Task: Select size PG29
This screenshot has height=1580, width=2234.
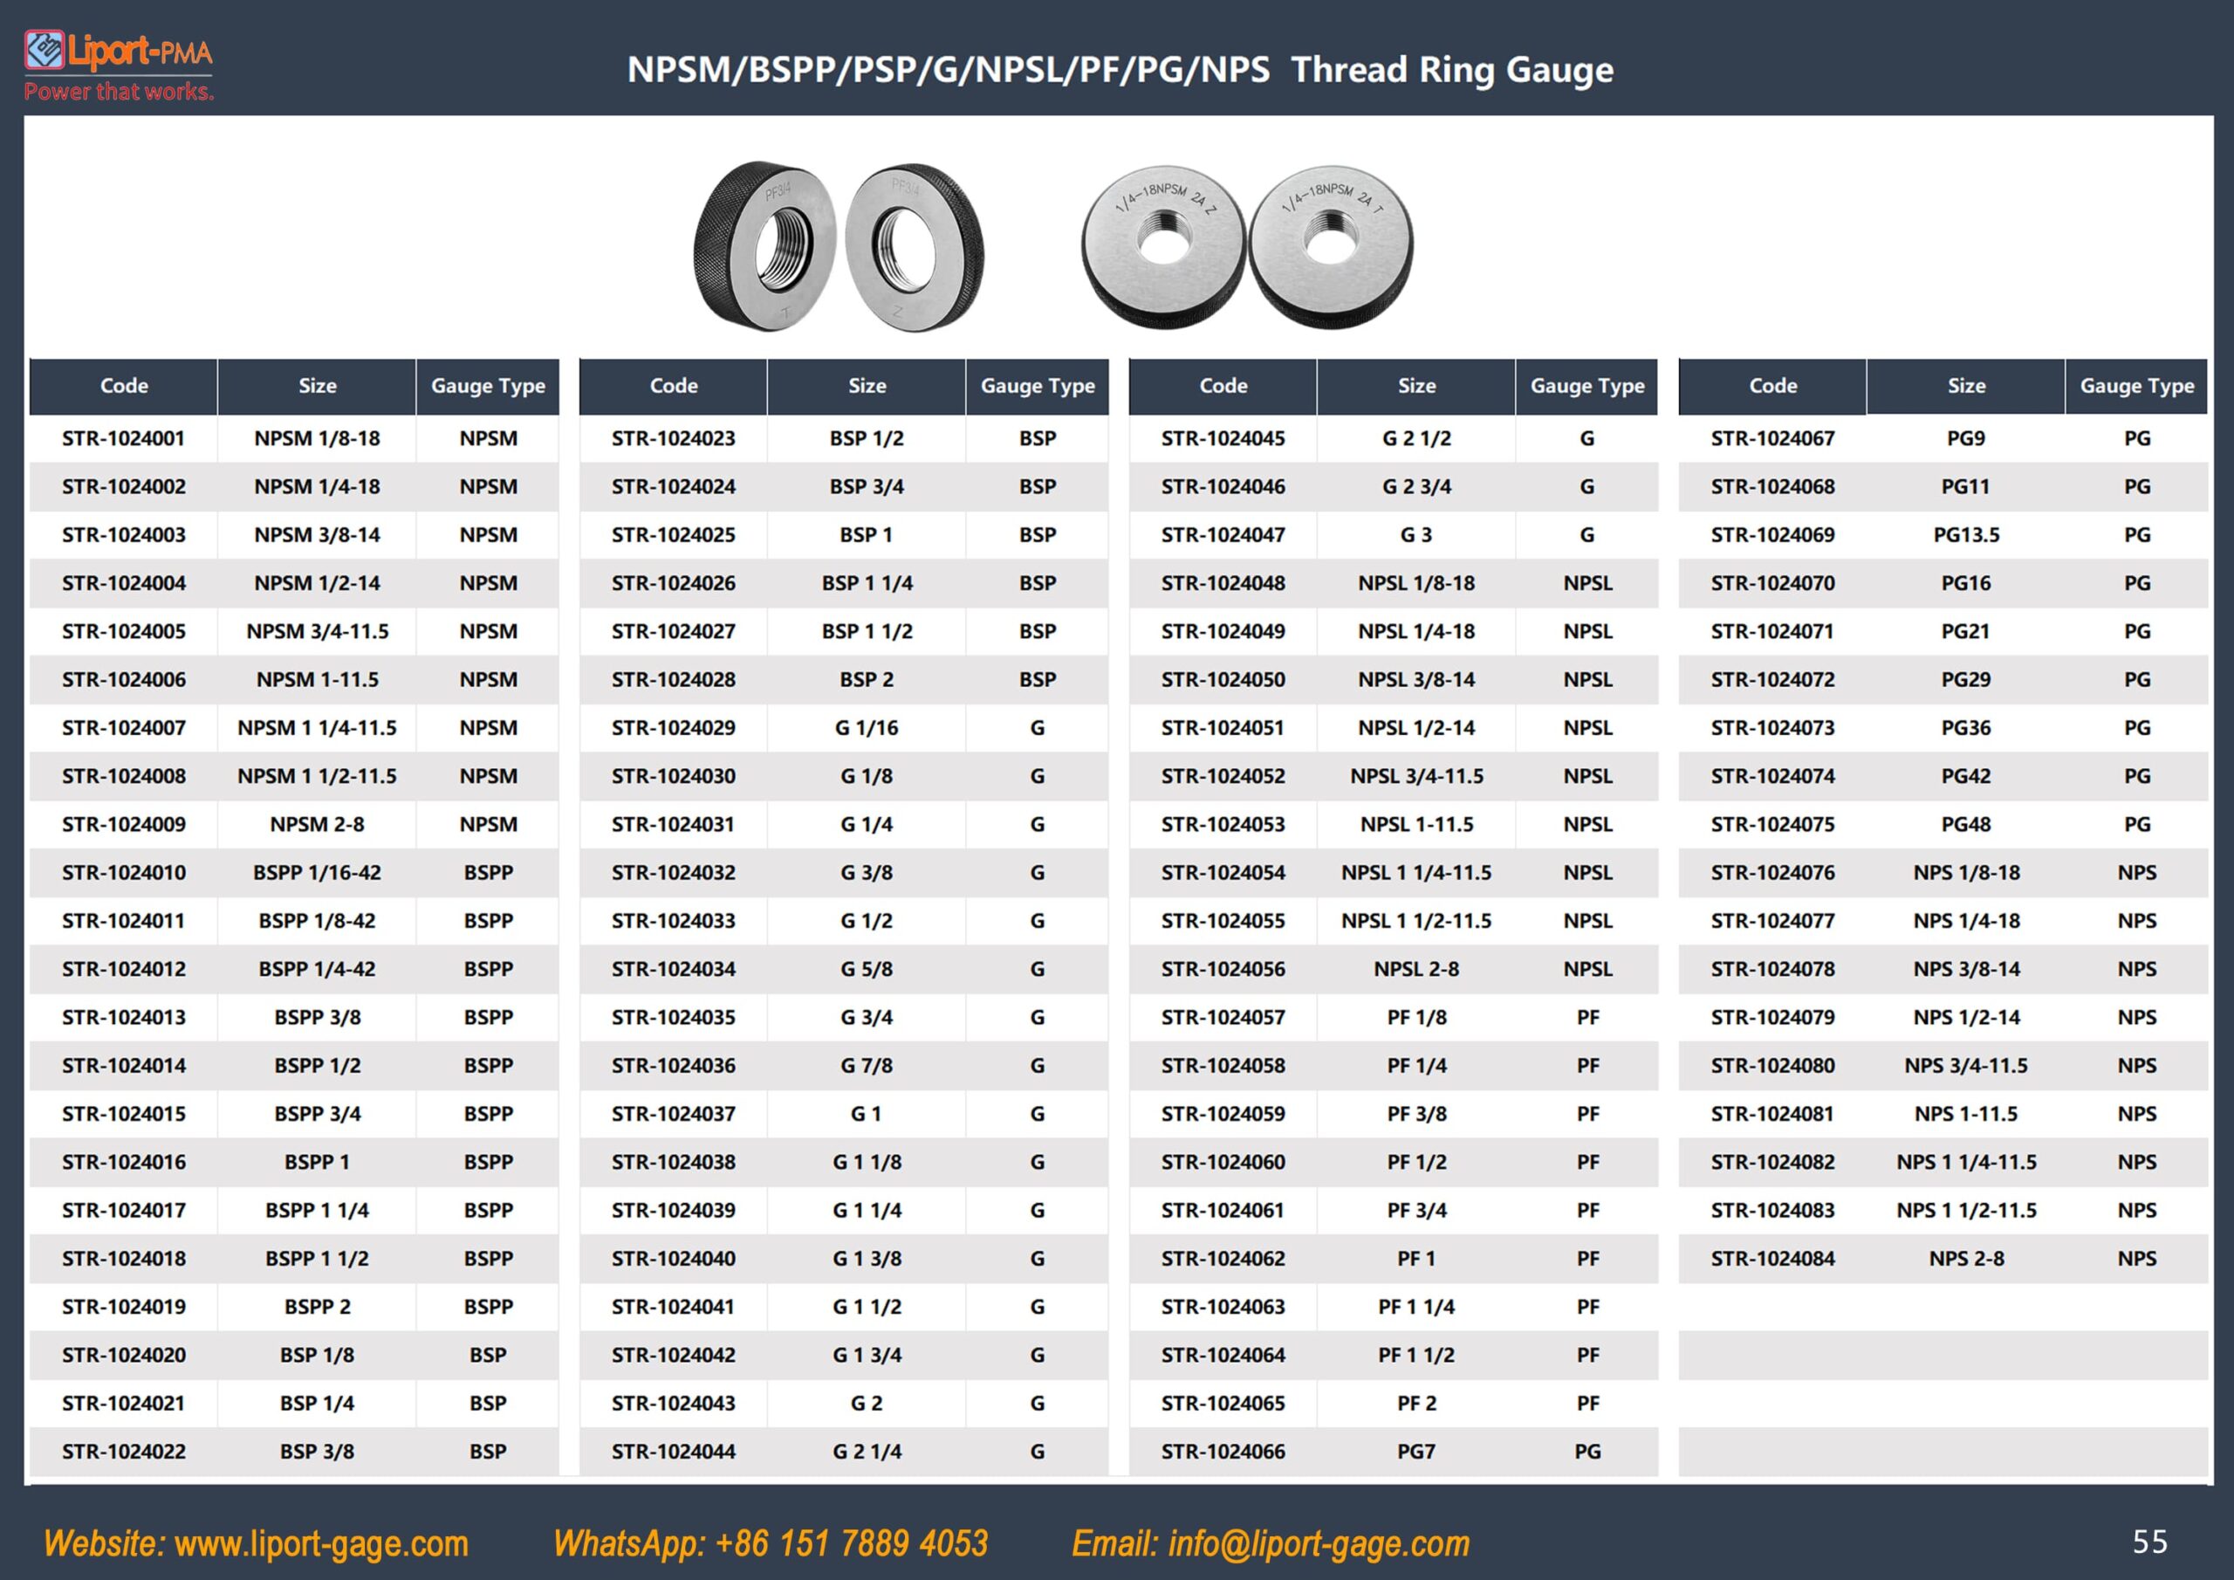Action: pos(1966,679)
